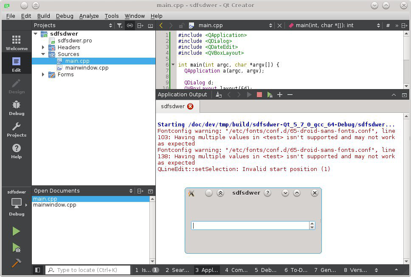
Task: Close the Projects pane
Action: point(150,25)
